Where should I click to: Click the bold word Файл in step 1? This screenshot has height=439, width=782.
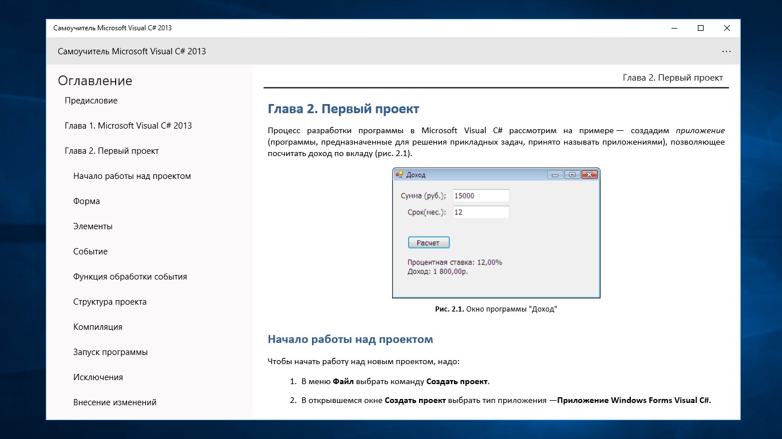(343, 381)
